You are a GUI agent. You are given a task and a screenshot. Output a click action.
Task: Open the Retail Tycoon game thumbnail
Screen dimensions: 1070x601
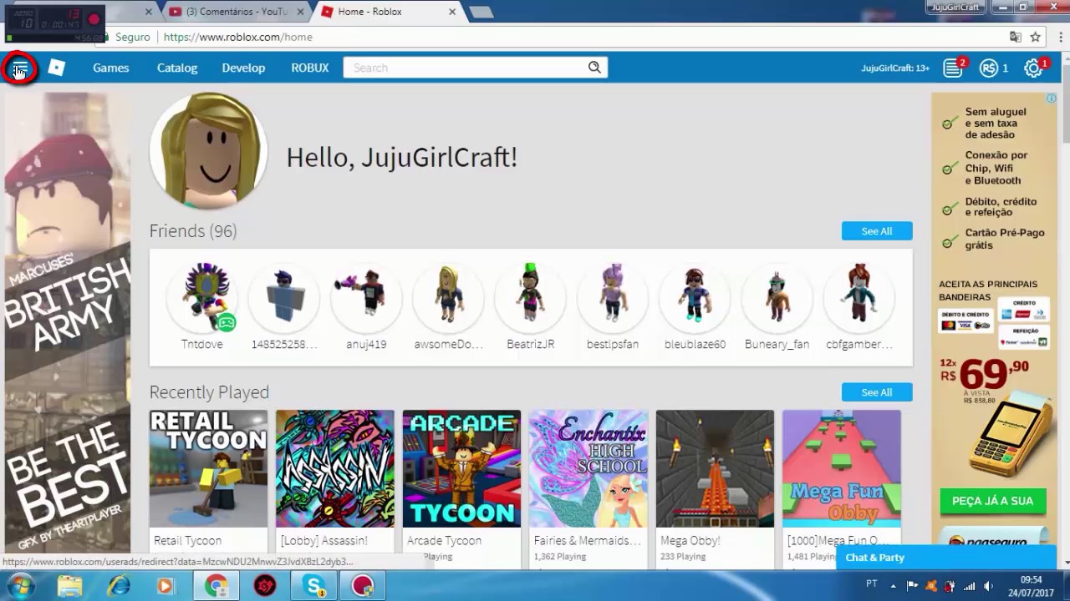pos(208,468)
